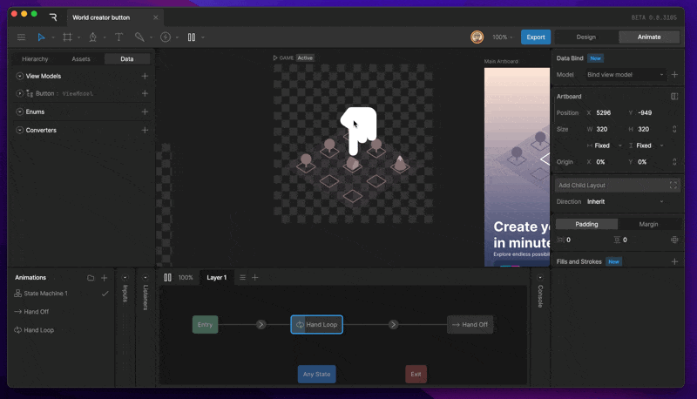Pause state machine playback

(167, 277)
